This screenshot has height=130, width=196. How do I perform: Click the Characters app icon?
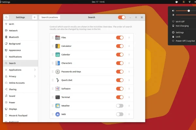point(57,63)
